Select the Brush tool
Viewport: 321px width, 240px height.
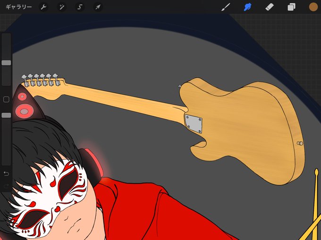[x=226, y=7]
